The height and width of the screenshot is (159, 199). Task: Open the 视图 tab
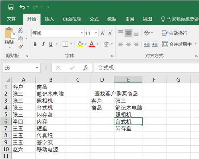[147, 19]
